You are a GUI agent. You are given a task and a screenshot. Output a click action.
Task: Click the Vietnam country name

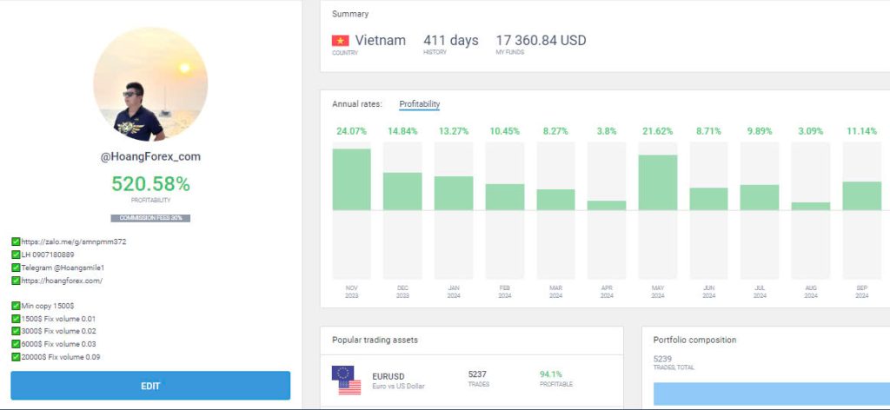[x=381, y=40]
